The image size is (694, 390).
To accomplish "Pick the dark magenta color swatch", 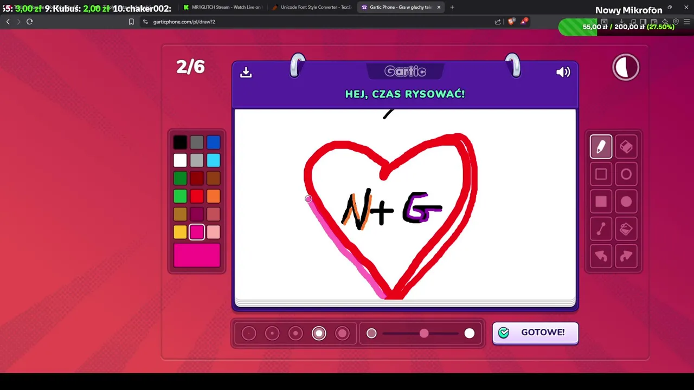I will 197,214.
